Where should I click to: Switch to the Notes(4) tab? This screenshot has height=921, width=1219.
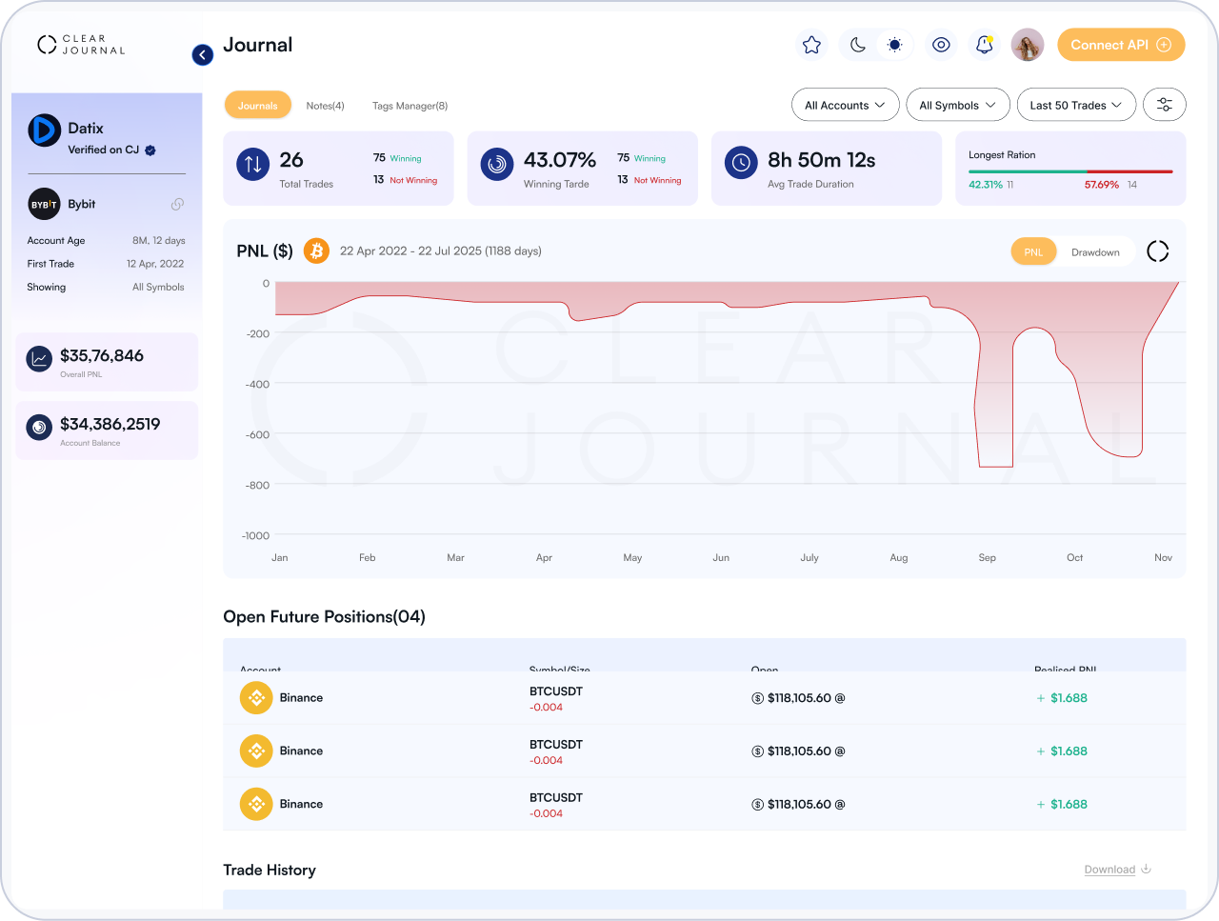coord(325,106)
